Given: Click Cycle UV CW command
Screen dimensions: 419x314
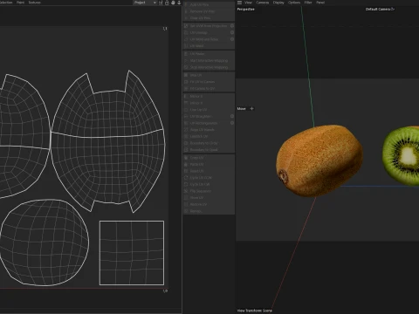Looking at the screenshot, I should 209,184.
